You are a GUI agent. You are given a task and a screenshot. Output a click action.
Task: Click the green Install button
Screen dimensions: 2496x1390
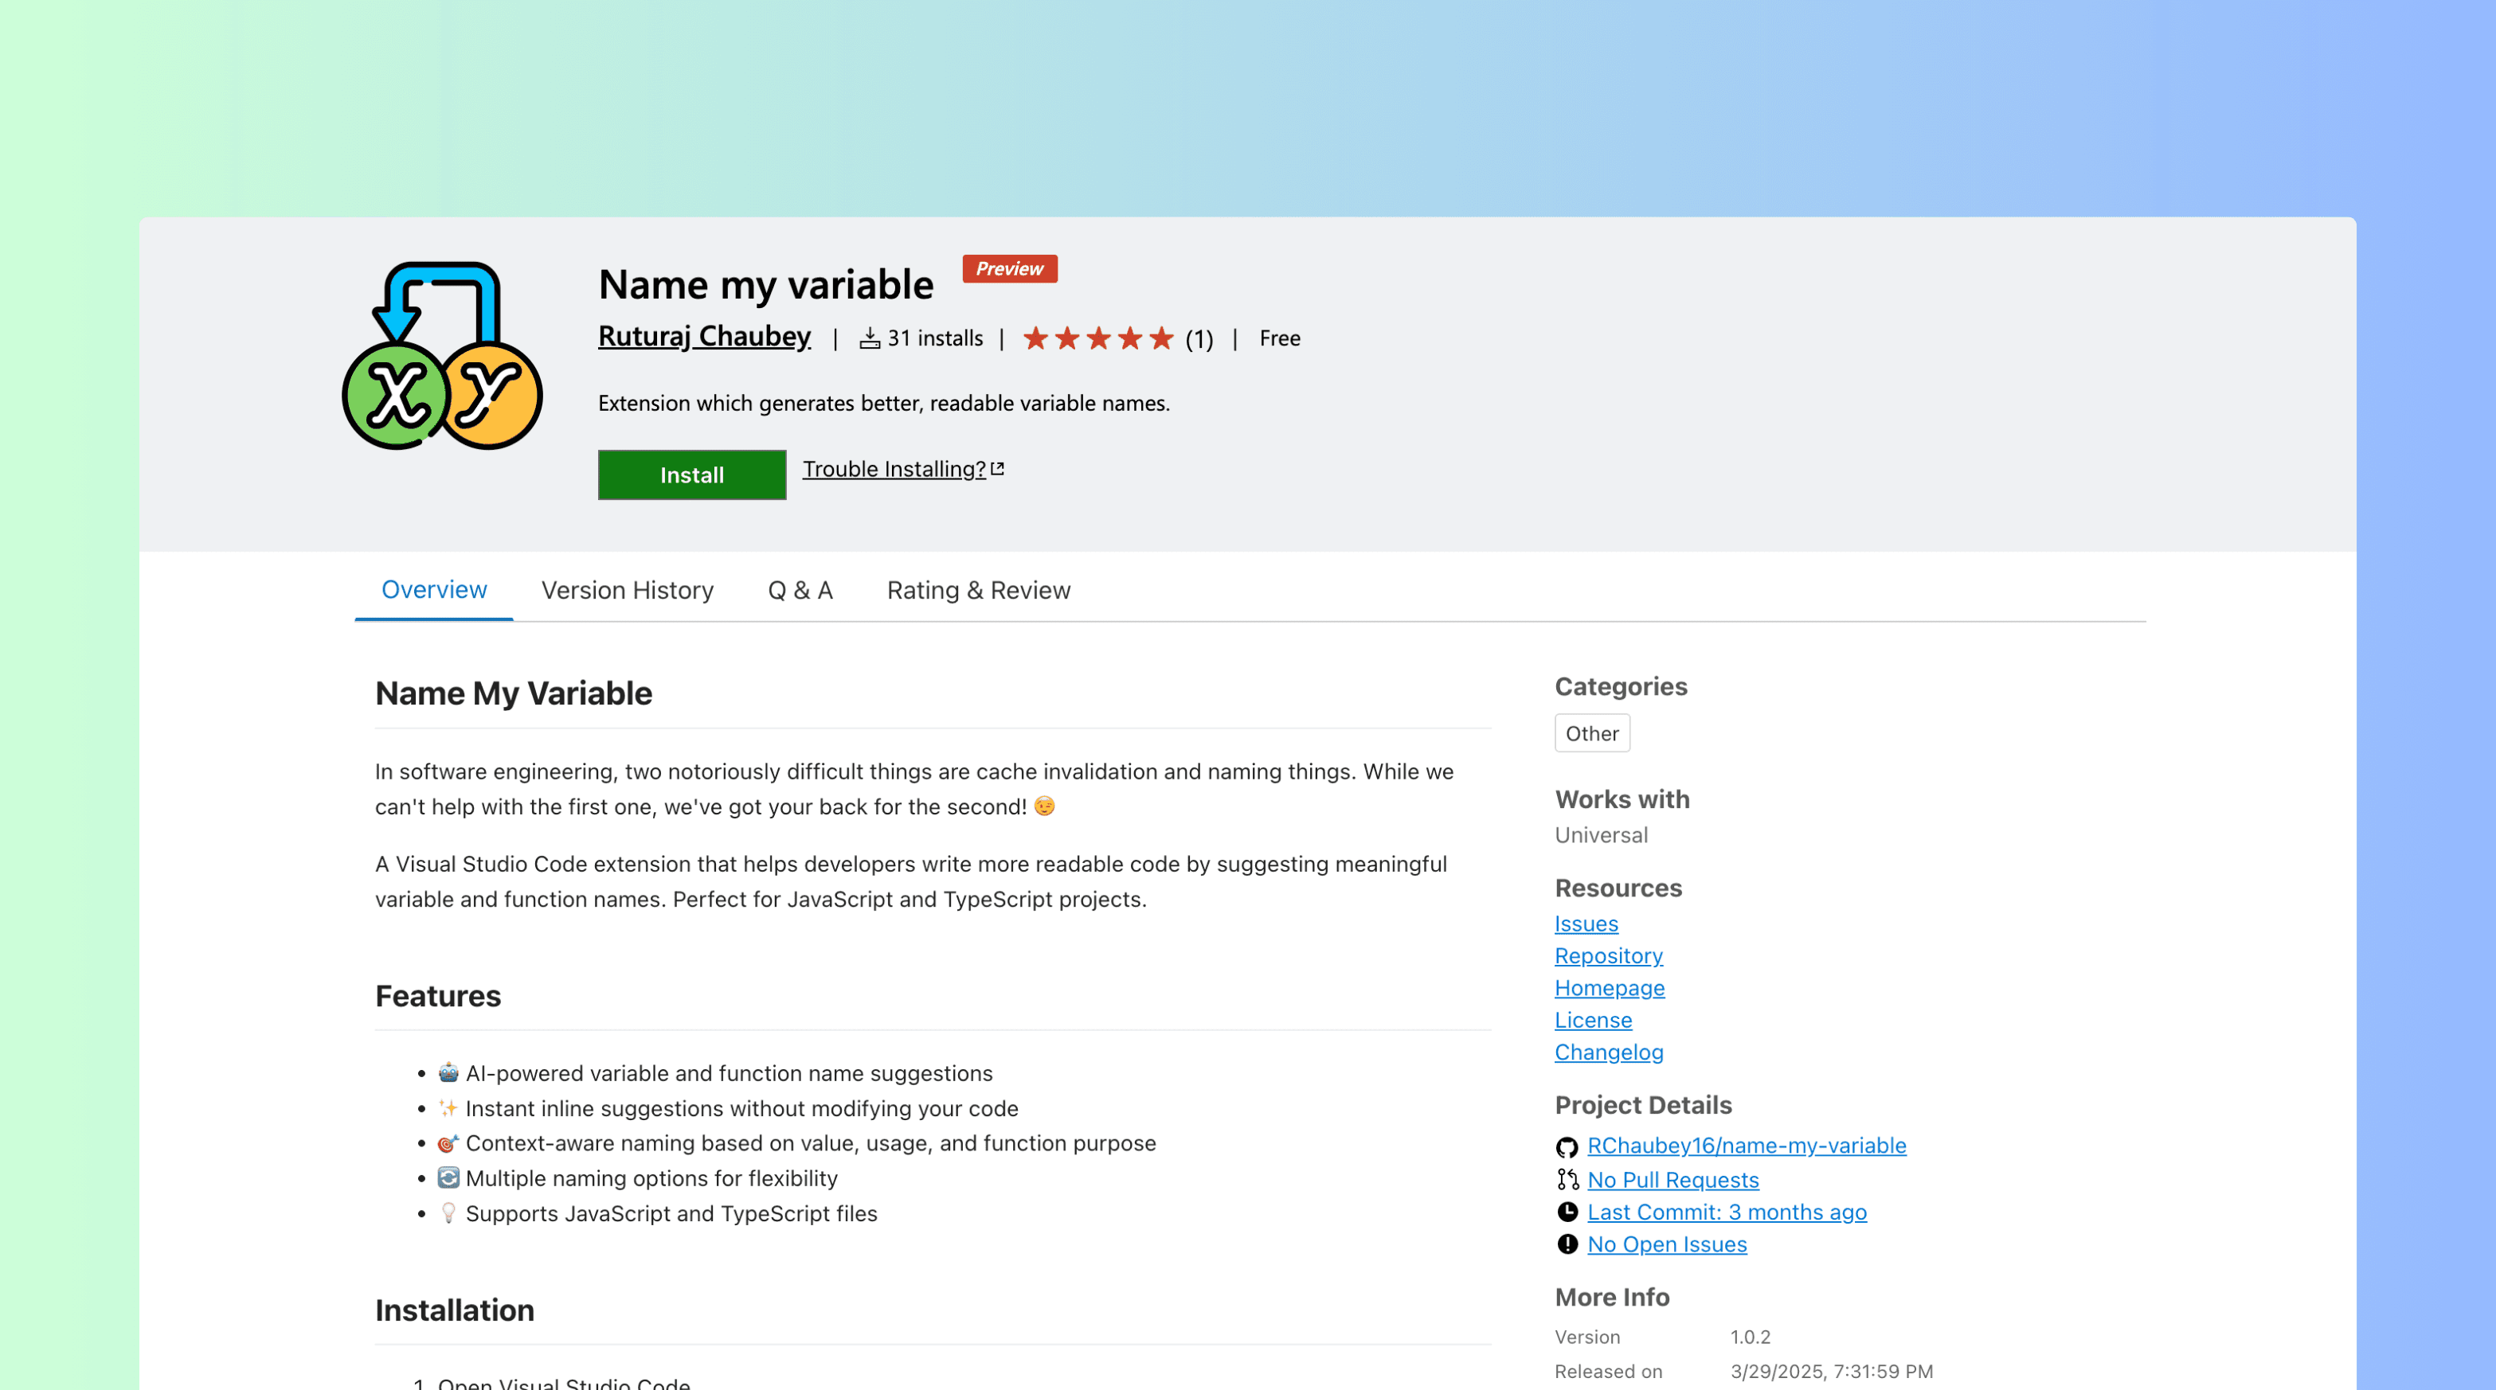[x=691, y=474]
